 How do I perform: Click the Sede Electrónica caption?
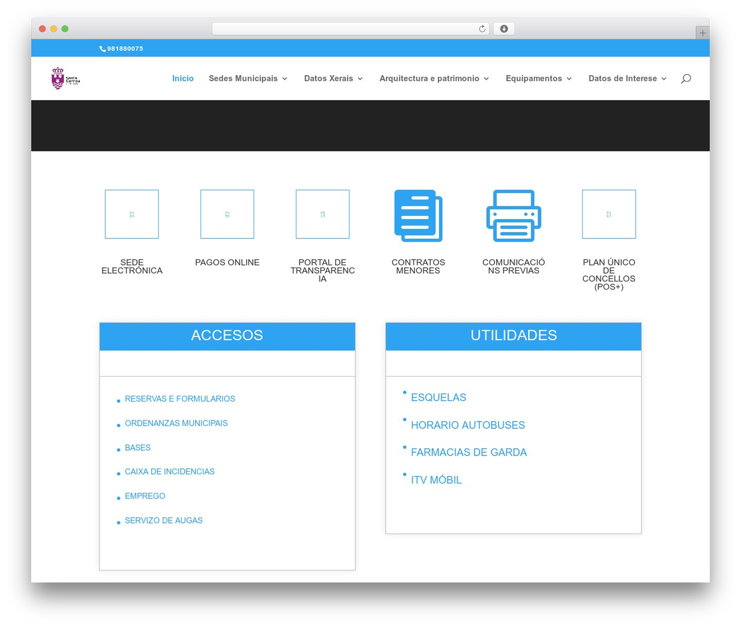pyautogui.click(x=132, y=267)
